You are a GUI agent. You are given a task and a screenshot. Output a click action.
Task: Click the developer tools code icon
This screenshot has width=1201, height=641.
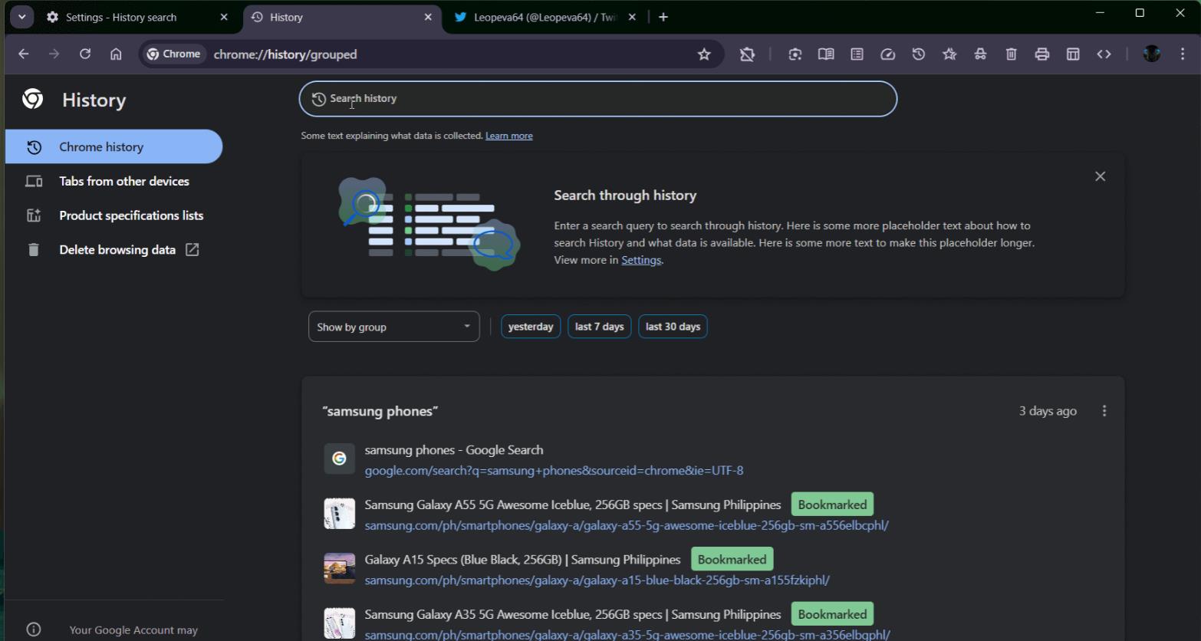(1104, 54)
